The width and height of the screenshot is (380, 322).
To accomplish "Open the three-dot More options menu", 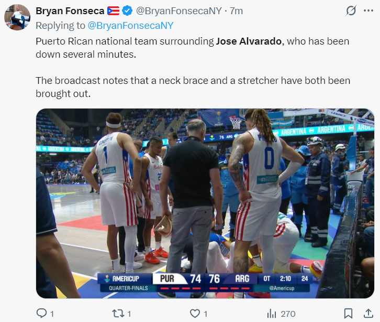I will (x=370, y=10).
